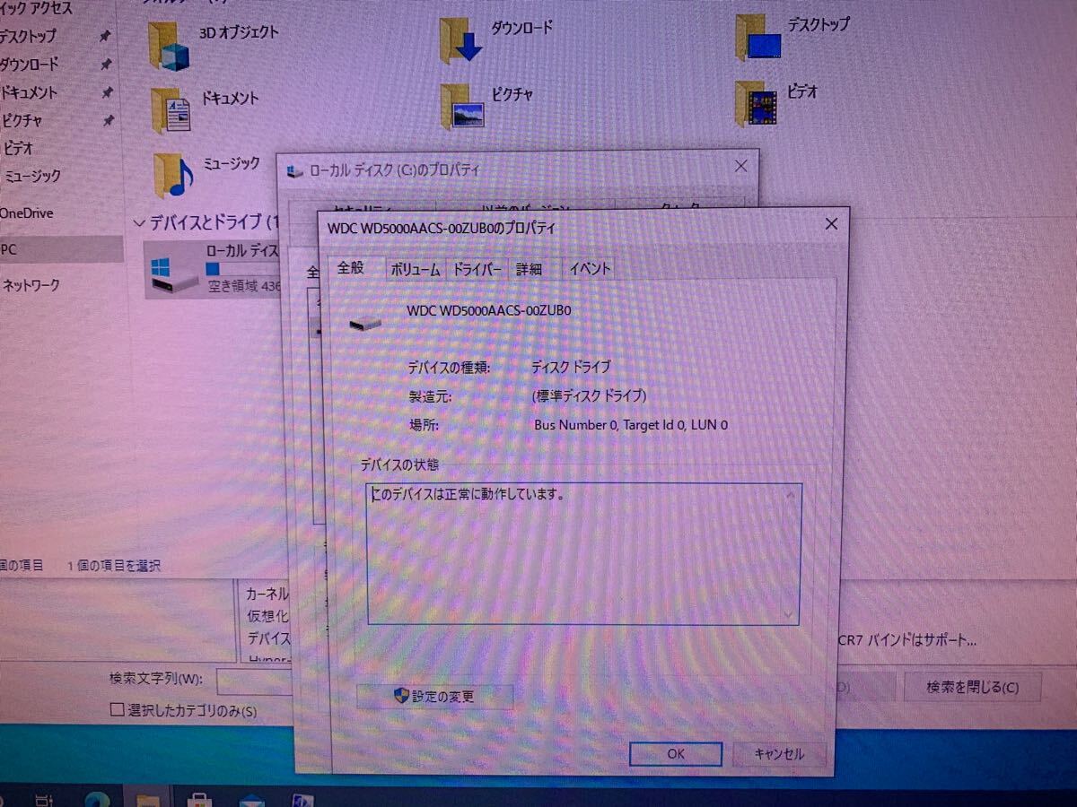Screen dimensions: 1077x807
Task: Click down arrow of device status scrollbar
Action: pos(789,614)
